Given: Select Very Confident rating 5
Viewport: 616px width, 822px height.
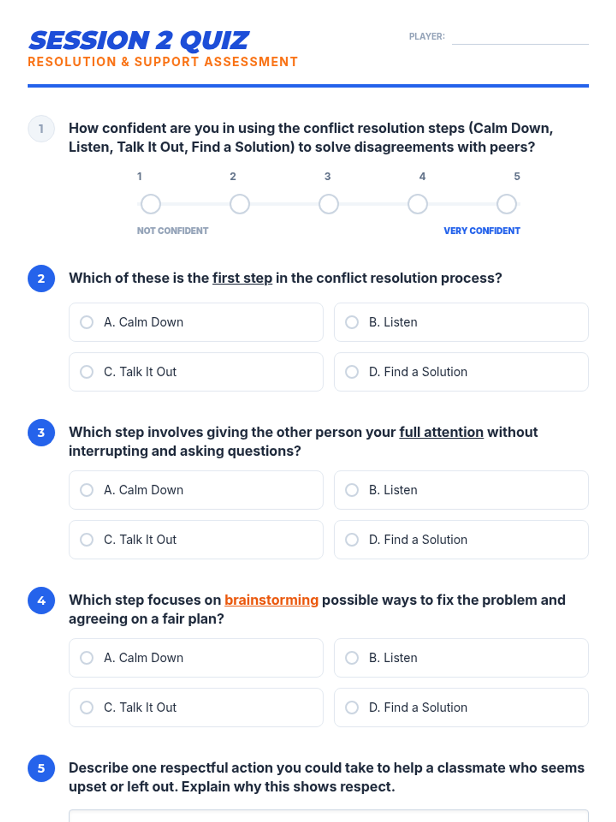Looking at the screenshot, I should coord(506,204).
